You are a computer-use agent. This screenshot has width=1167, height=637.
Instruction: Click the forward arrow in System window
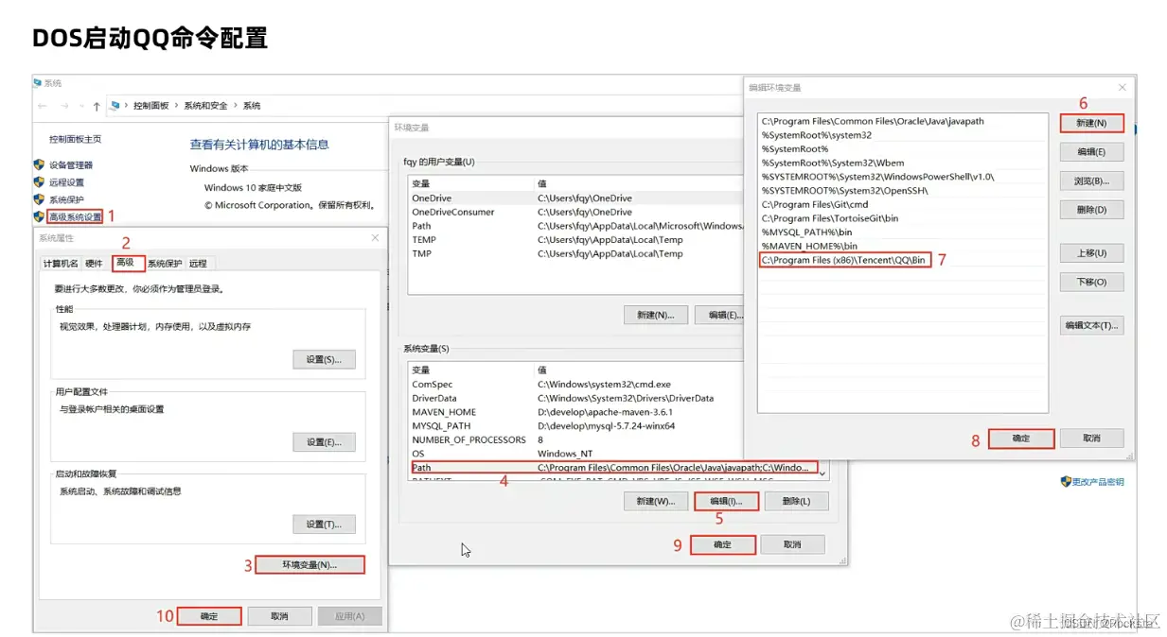click(x=63, y=106)
